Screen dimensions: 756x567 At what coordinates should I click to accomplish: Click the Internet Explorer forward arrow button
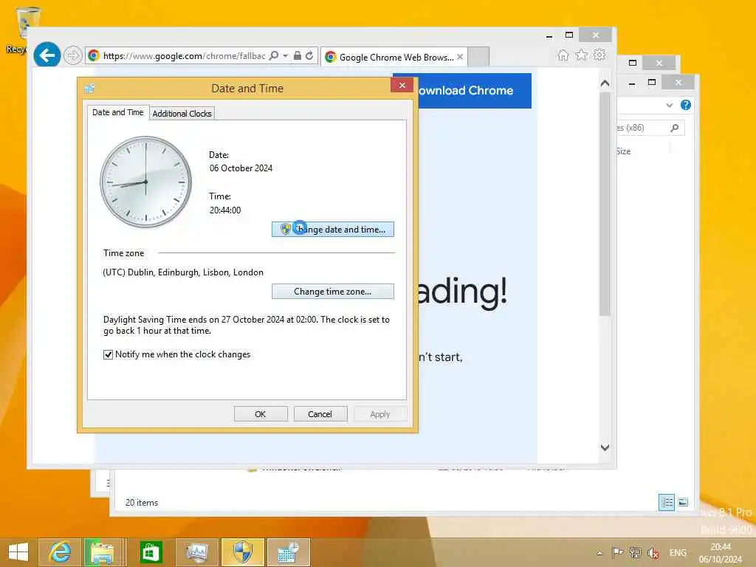(73, 56)
